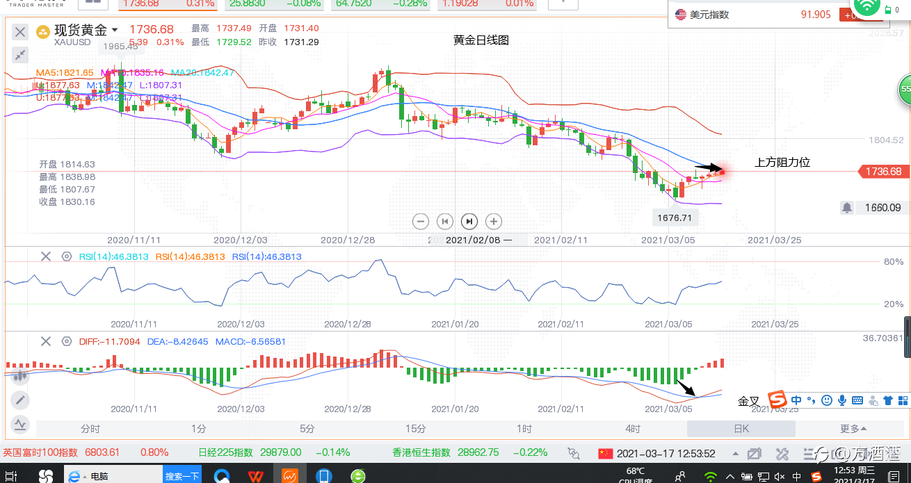The height and width of the screenshot is (483, 911).
Task: Click the 搜索一下 search button
Action: pyautogui.click(x=182, y=476)
